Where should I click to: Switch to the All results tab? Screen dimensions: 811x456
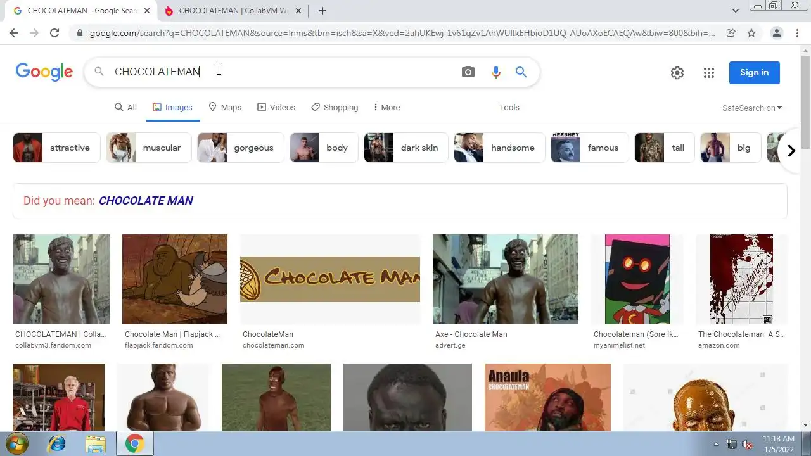[x=125, y=108]
